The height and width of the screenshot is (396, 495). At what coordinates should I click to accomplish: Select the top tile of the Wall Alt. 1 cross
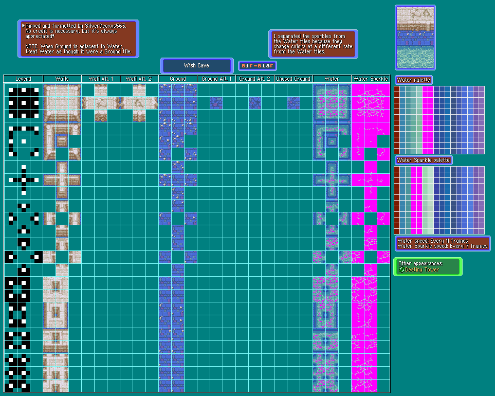click(101, 90)
